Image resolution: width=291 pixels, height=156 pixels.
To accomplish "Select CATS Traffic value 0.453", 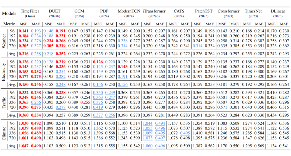I will 173,102.
